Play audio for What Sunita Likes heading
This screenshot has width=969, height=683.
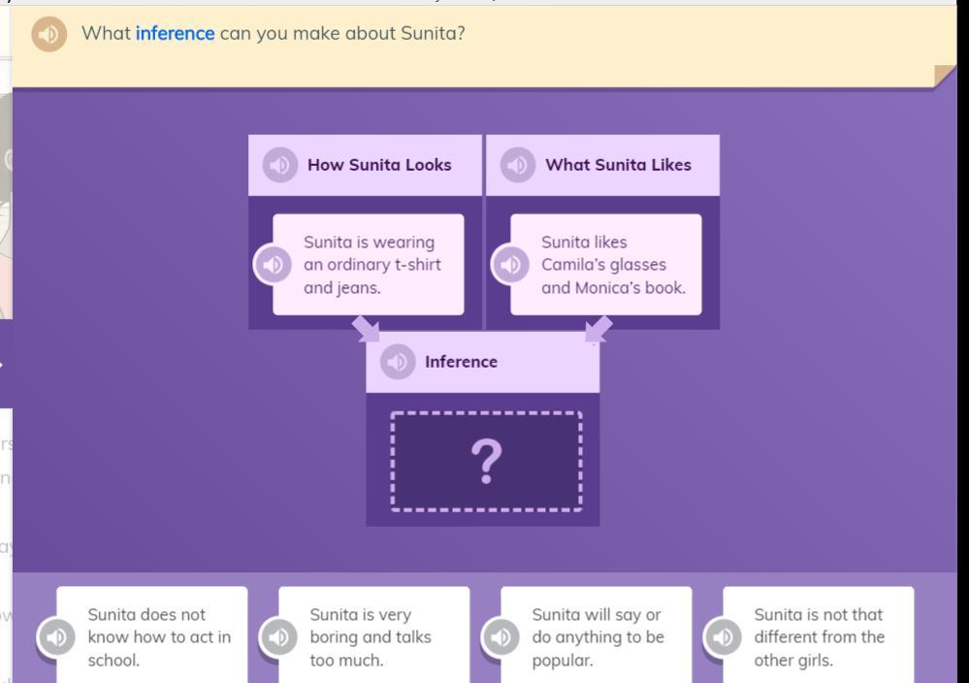[518, 165]
